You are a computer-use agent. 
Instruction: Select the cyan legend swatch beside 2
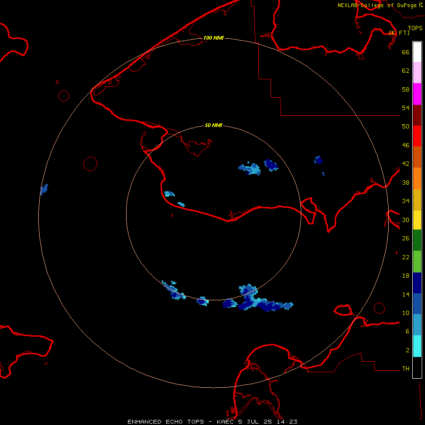(417, 346)
